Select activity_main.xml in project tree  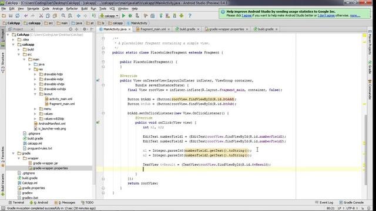[61, 99]
